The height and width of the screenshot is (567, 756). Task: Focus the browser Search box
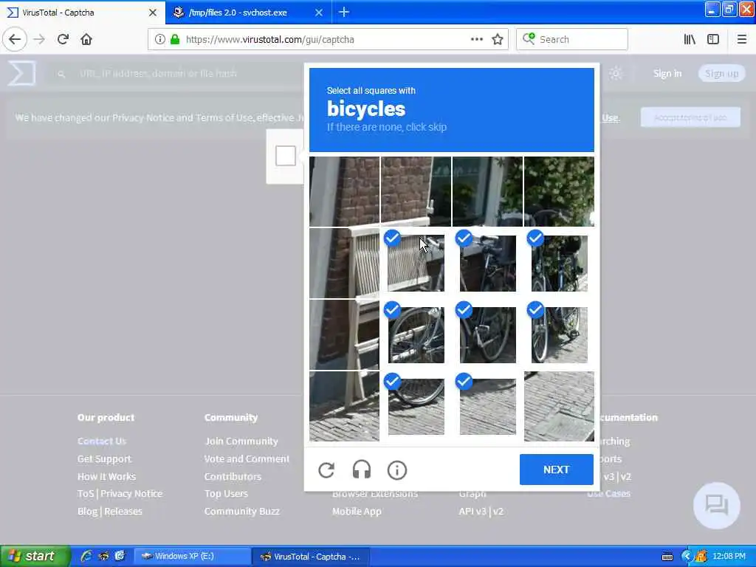point(572,40)
